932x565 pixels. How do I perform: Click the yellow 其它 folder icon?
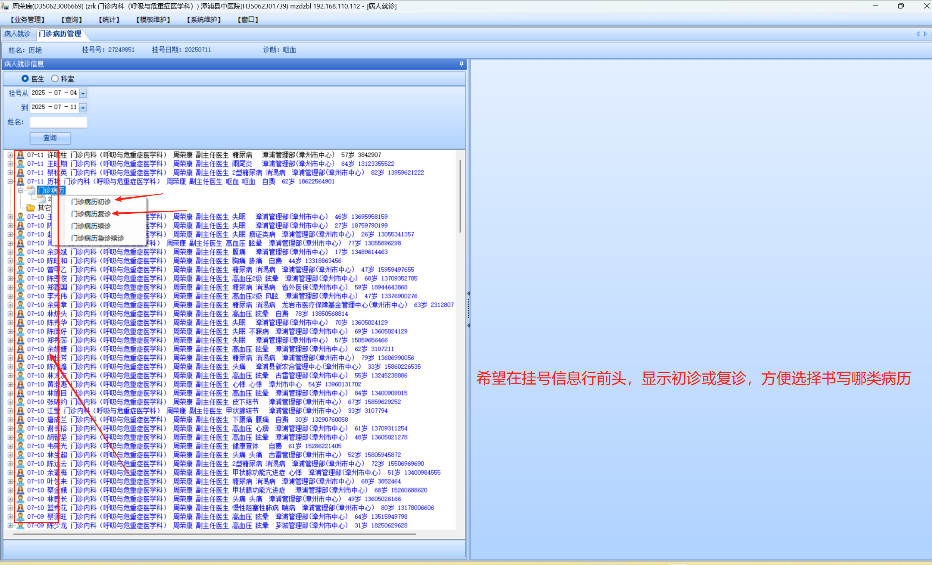pos(31,207)
